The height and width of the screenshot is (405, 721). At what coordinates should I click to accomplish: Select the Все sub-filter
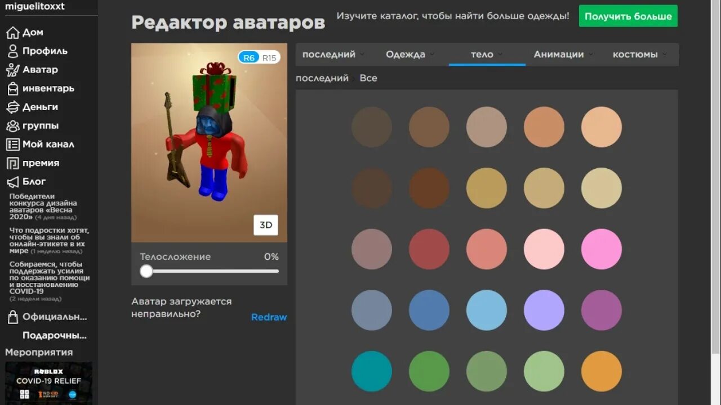(368, 78)
